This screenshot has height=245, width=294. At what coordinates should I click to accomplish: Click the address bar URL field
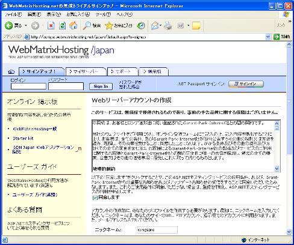coord(148,37)
